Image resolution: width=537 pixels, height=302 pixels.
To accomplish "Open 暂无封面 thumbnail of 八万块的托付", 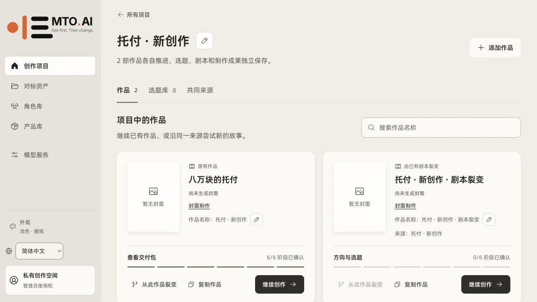I will (153, 197).
